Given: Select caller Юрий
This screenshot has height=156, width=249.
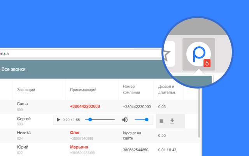Looking at the screenshot, I should [x=23, y=147].
